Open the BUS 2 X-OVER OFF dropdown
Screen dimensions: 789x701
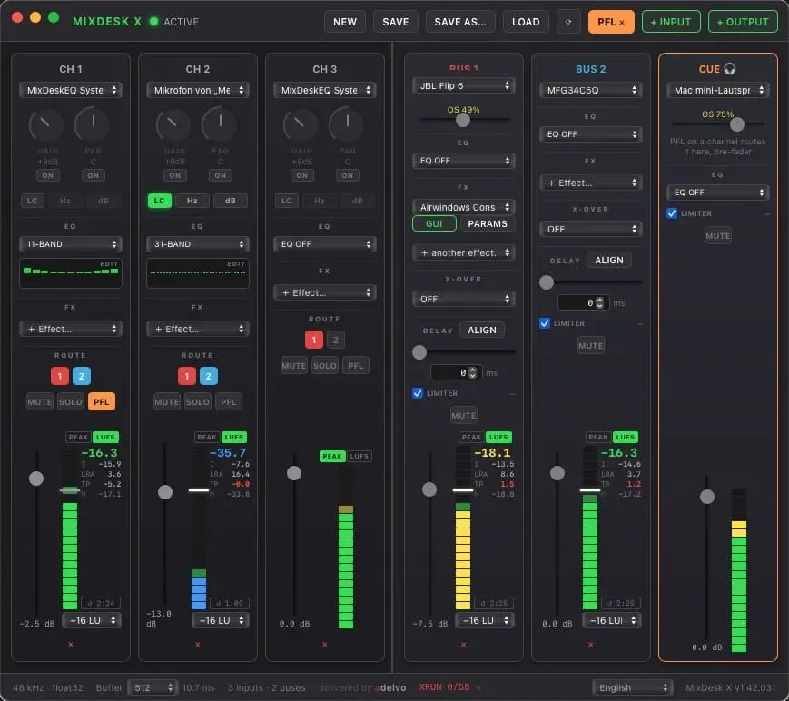point(591,229)
